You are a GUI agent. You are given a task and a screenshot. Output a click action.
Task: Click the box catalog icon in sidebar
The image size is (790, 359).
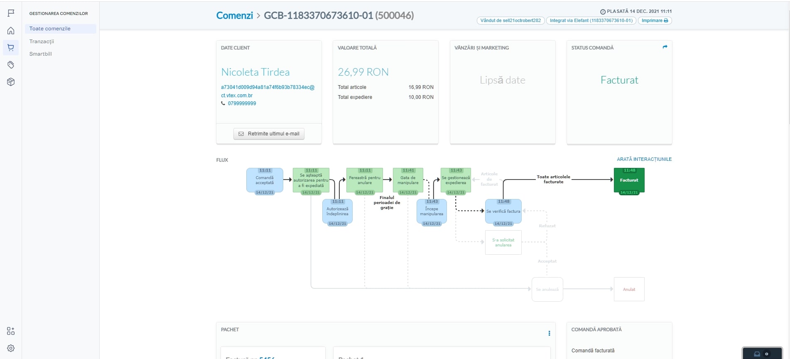tap(11, 82)
